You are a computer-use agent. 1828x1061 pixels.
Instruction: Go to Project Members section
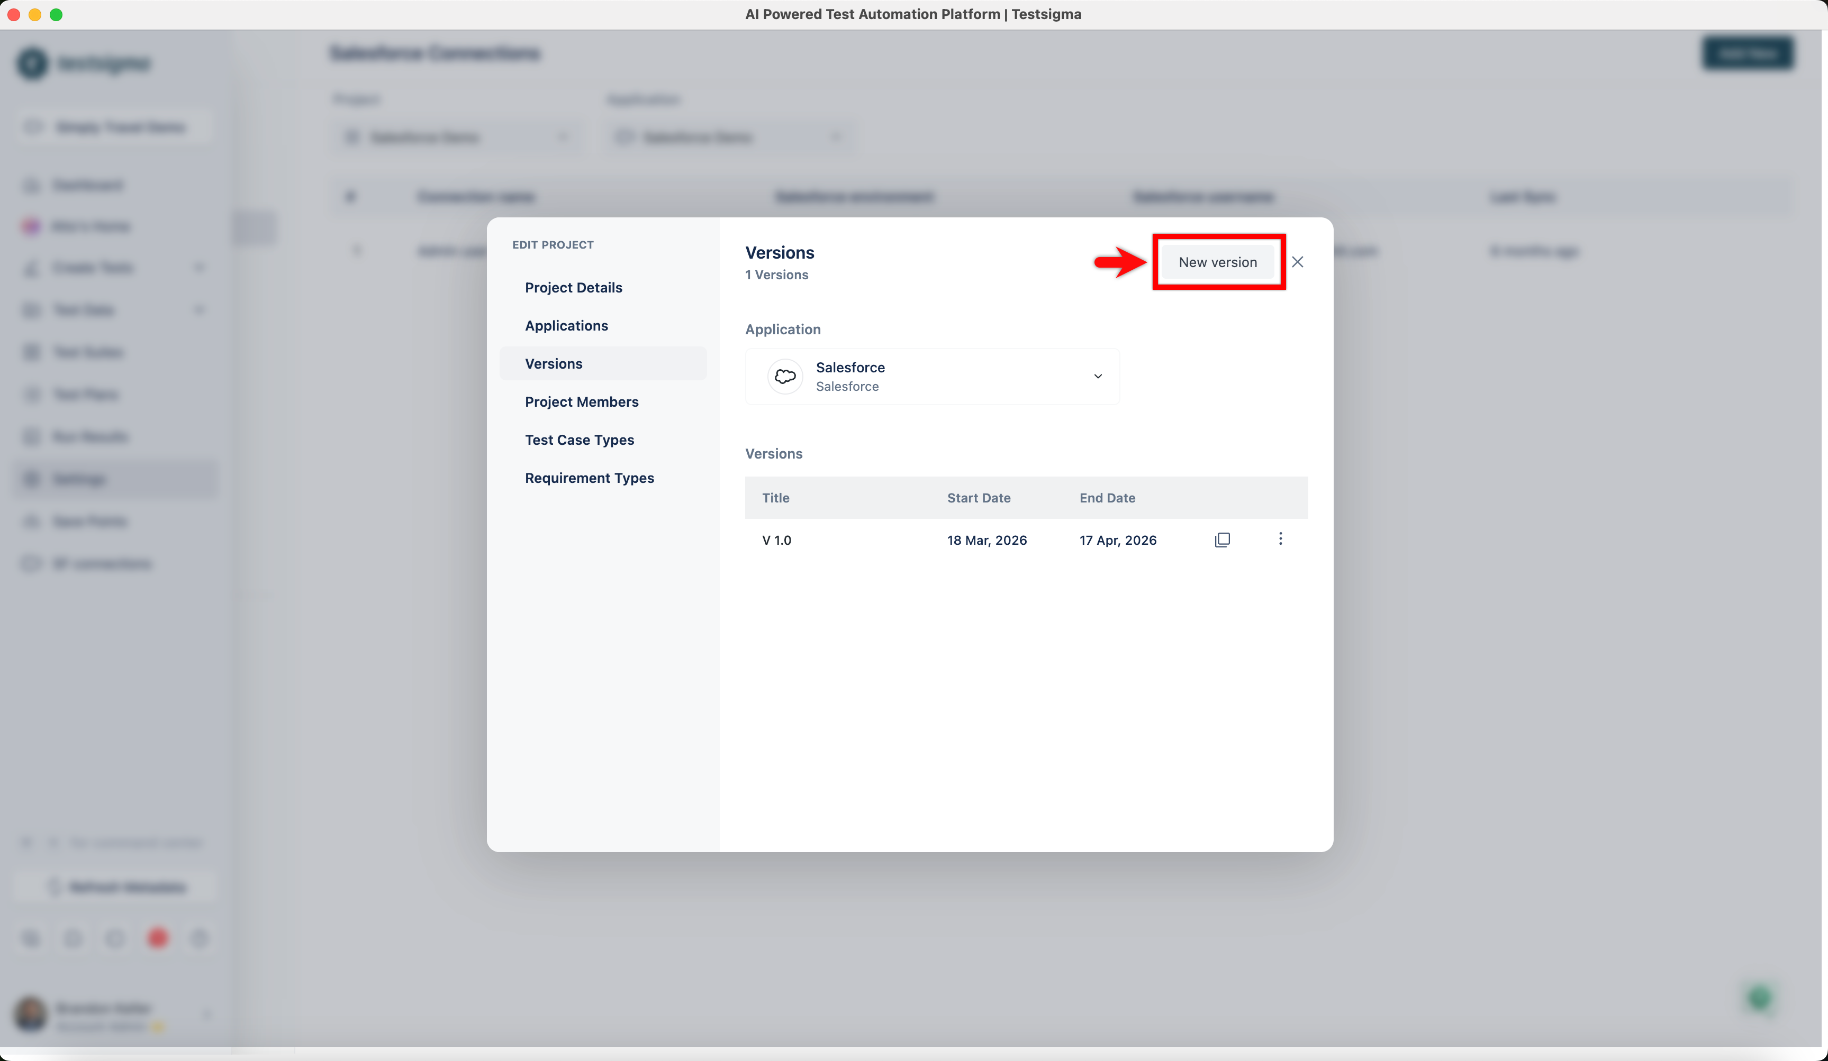coord(581,401)
